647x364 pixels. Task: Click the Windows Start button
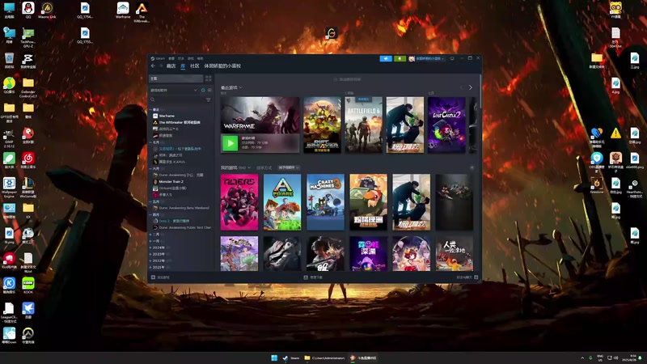pyautogui.click(x=274, y=358)
